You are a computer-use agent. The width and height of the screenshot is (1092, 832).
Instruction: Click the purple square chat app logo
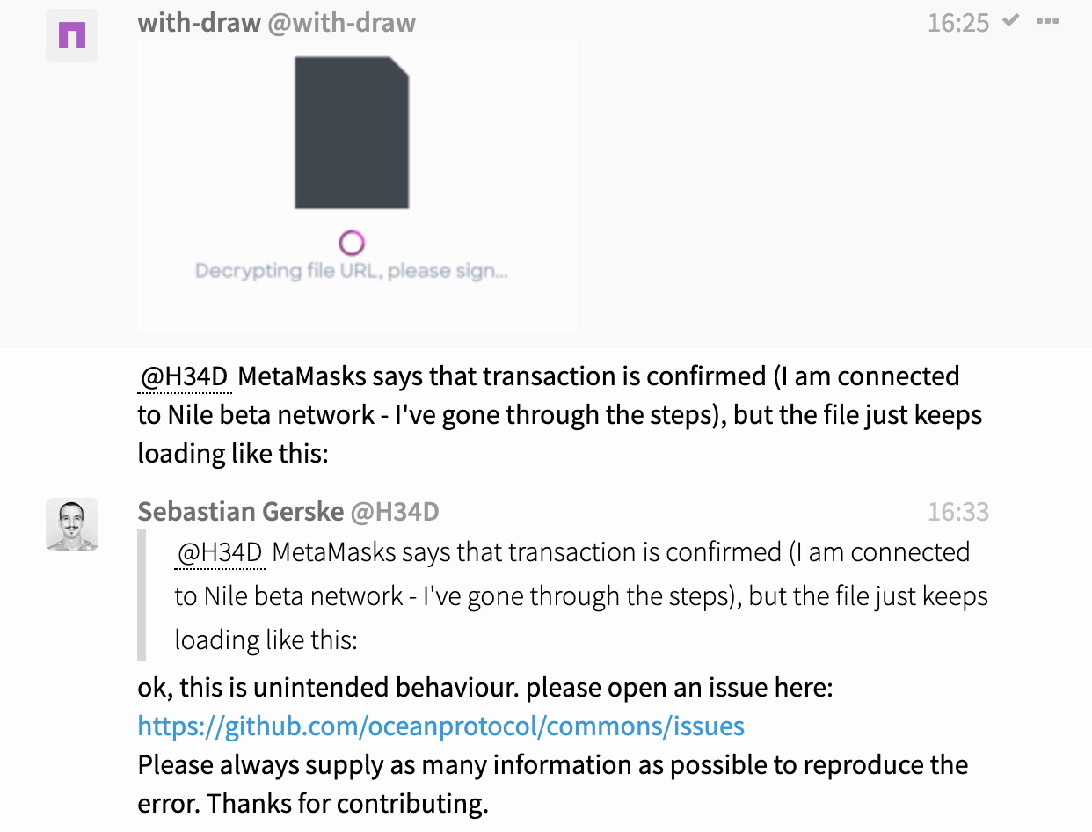click(72, 35)
